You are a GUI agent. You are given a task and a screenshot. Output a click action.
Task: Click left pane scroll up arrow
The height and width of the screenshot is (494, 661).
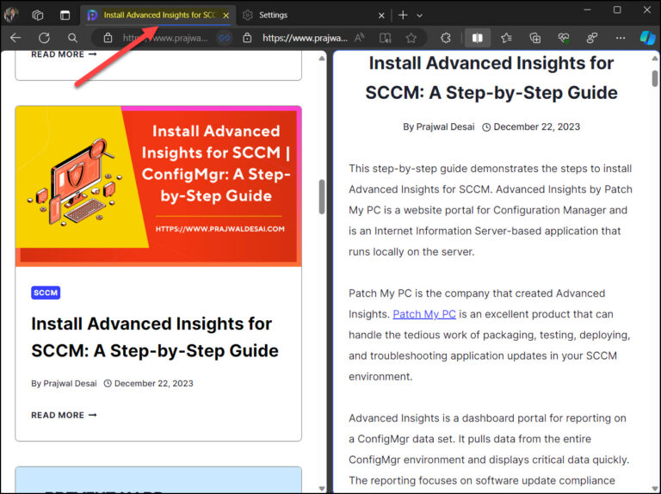[x=322, y=59]
